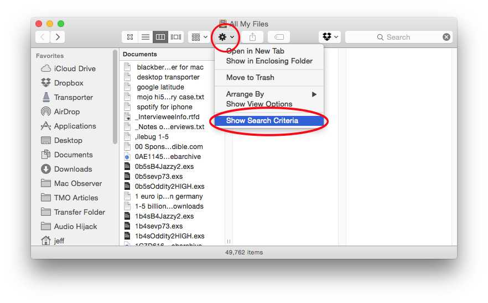Switch to icon view in toolbar

130,38
